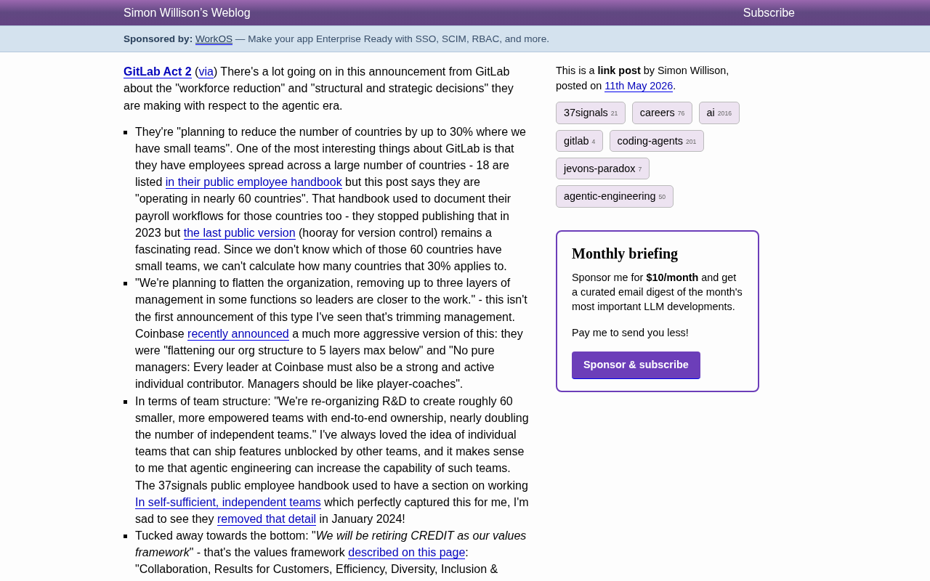Viewport: 930px width, 581px height.
Task: Select the agentic-engineering tag
Action: [x=615, y=196]
